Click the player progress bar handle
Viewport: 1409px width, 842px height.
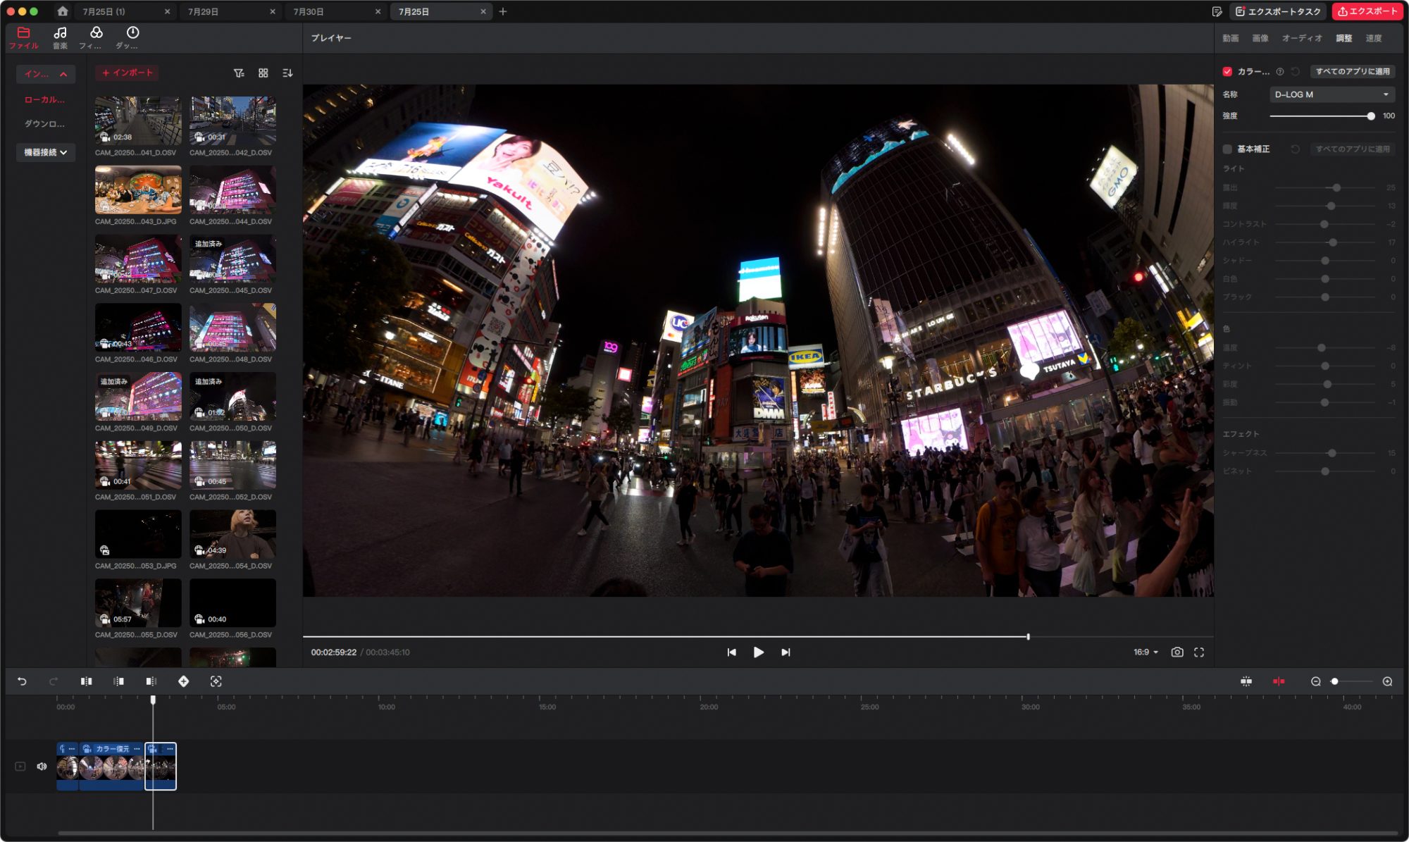tap(1029, 637)
